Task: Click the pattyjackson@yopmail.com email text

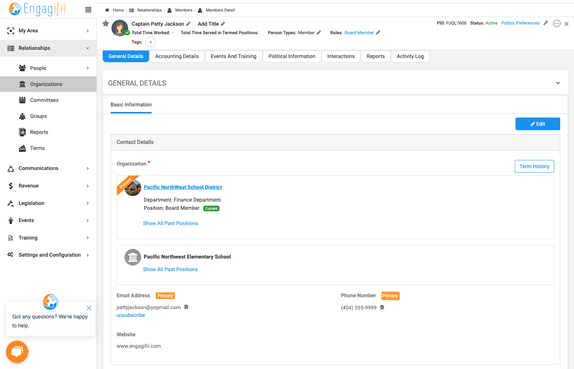Action: tap(149, 307)
